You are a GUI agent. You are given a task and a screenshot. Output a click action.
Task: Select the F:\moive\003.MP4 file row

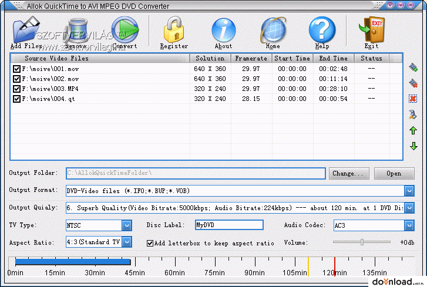coord(207,89)
